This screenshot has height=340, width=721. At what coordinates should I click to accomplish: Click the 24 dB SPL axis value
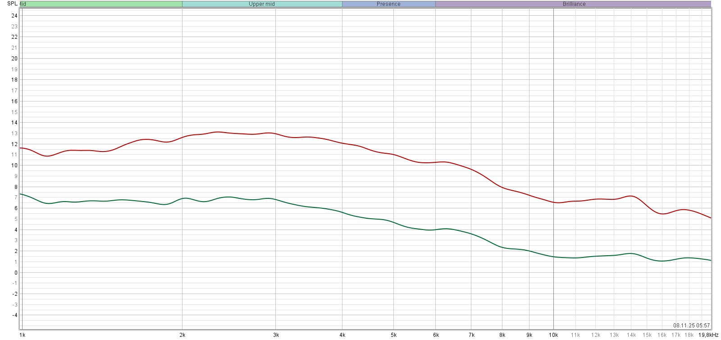14,16
